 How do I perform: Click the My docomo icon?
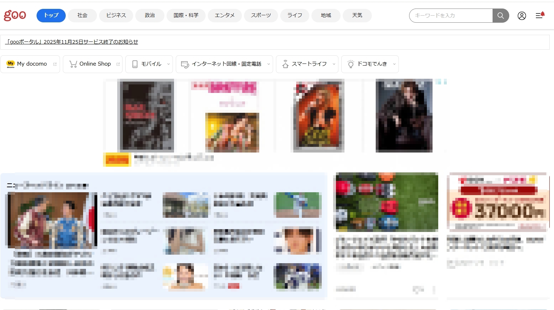[x=11, y=64]
